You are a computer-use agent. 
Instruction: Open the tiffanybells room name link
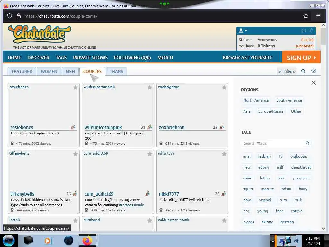pyautogui.click(x=22, y=194)
